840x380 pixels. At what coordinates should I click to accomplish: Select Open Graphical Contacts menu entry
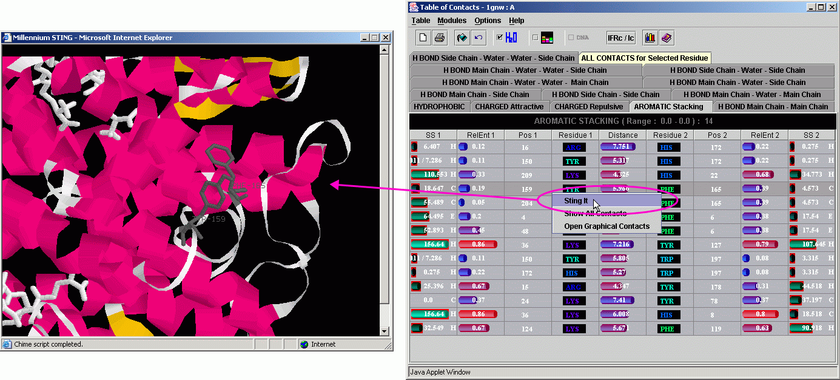[x=606, y=226]
